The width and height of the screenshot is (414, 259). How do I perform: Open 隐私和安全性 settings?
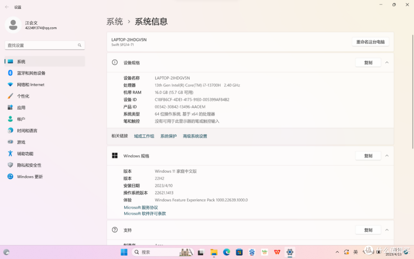click(44, 165)
